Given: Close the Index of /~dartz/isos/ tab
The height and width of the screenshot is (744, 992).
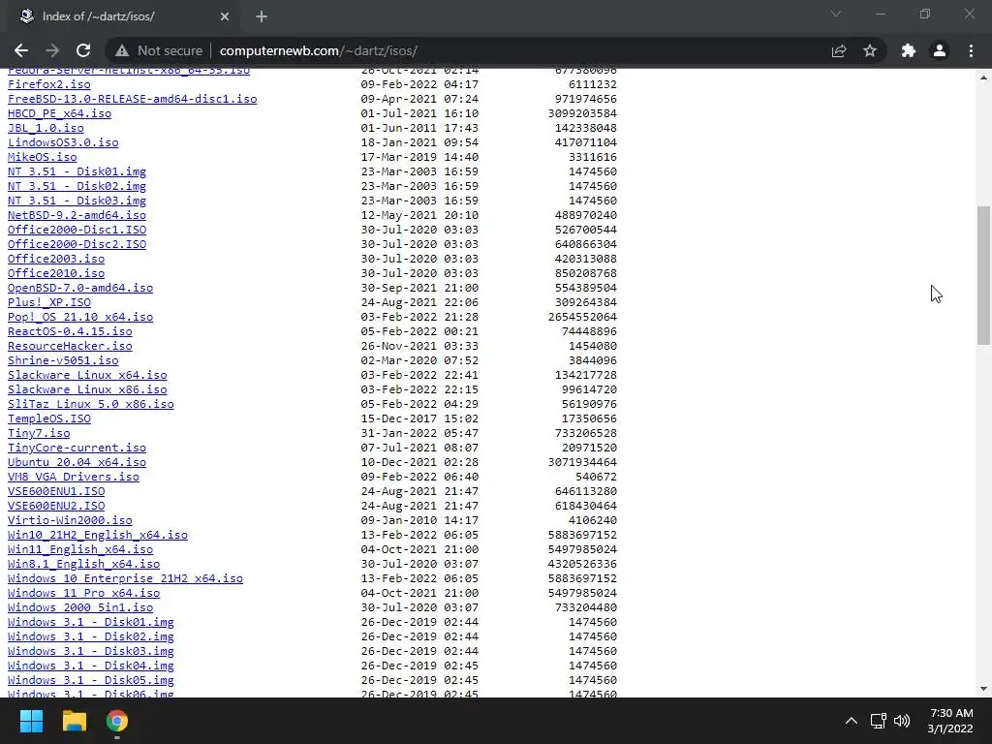Looking at the screenshot, I should point(225,16).
